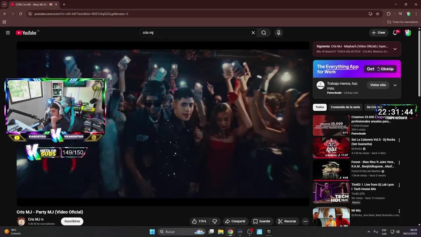Screen dimensions: 421x237
Task: Select the Todos filter chip
Action: tap(320, 107)
